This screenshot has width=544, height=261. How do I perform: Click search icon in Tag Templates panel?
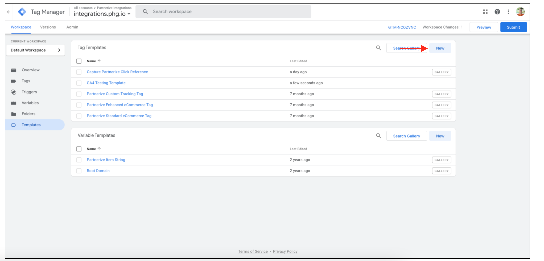pos(378,48)
